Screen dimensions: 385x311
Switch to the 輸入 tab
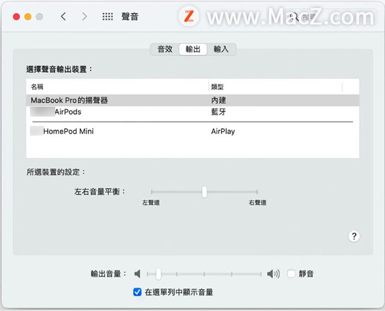point(221,49)
